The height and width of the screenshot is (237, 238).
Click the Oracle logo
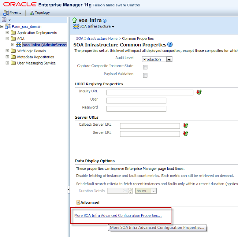point(20,4)
